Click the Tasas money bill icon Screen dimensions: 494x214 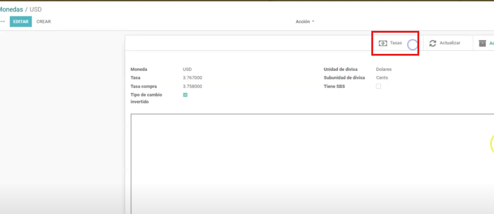[383, 43]
